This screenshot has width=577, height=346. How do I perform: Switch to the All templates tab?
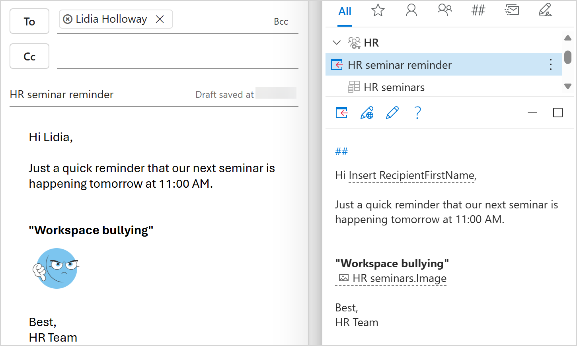[345, 11]
